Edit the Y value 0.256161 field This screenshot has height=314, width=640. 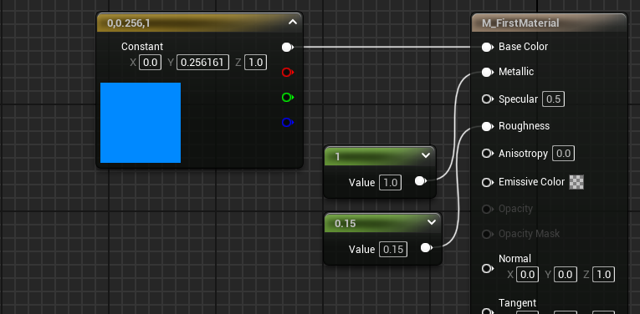tap(202, 63)
